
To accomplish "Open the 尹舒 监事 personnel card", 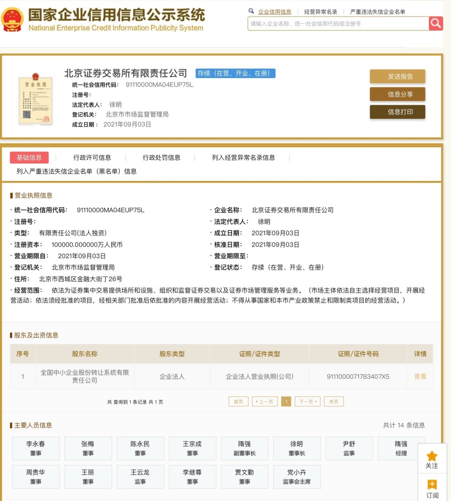I will tap(349, 448).
